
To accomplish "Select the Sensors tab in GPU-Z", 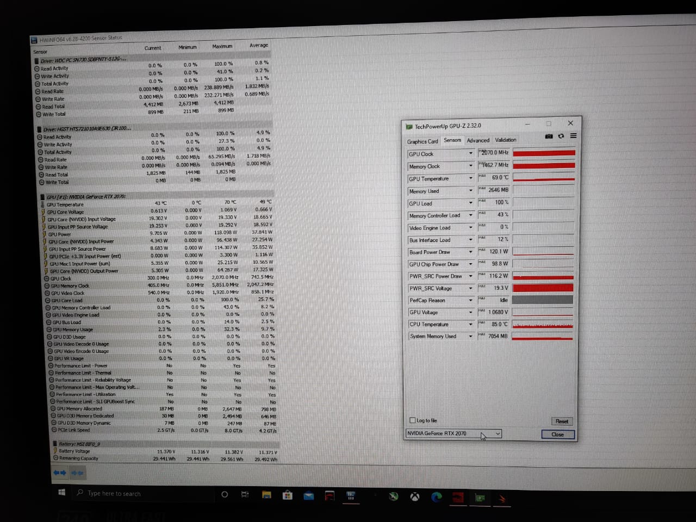I will pos(452,140).
